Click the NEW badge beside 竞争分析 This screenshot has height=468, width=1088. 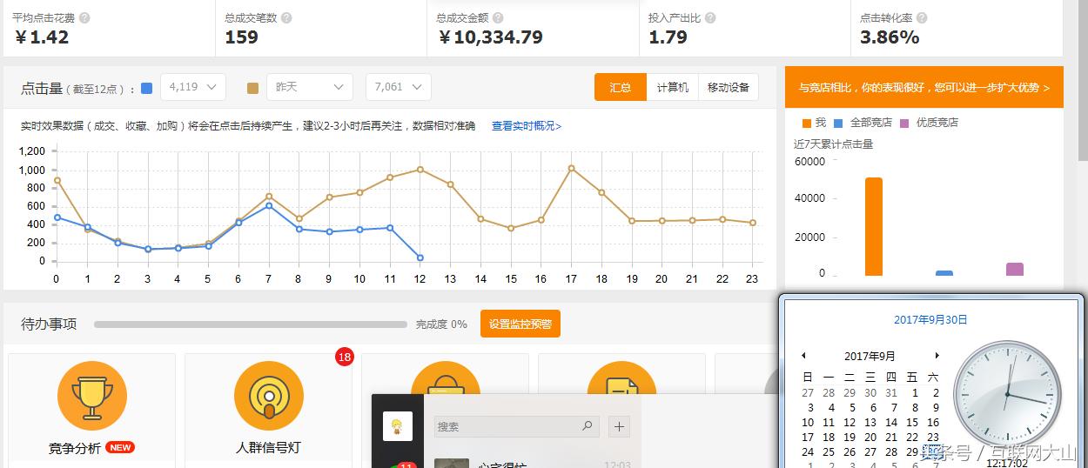point(120,447)
